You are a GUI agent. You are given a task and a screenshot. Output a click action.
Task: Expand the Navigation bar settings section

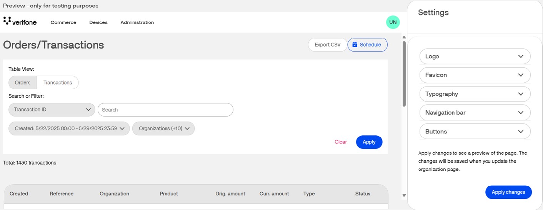[x=475, y=113]
